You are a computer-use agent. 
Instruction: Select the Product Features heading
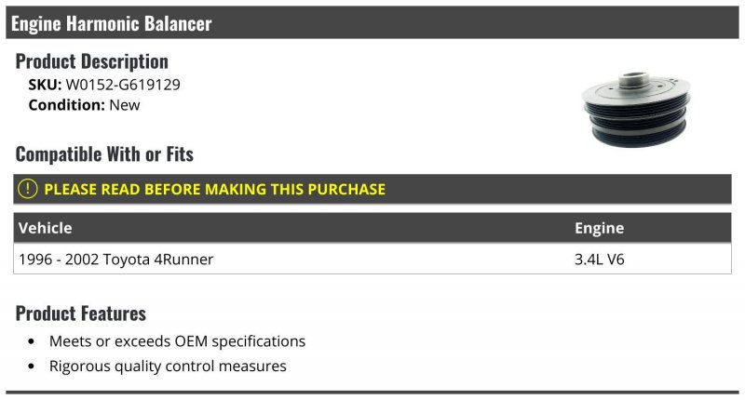(81, 313)
